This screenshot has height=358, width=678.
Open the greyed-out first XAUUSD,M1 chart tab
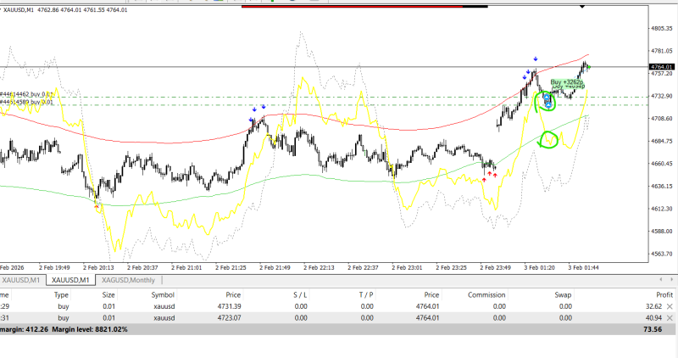pyautogui.click(x=20, y=280)
